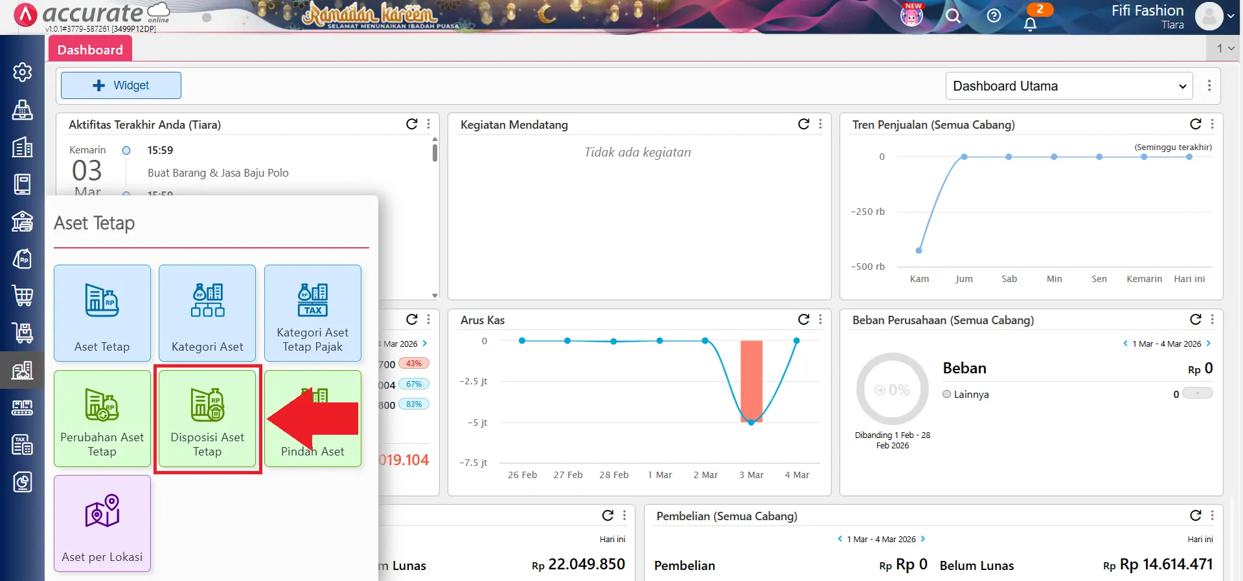
Task: Expand the user profile dropdown arrow
Action: pos(1231,16)
